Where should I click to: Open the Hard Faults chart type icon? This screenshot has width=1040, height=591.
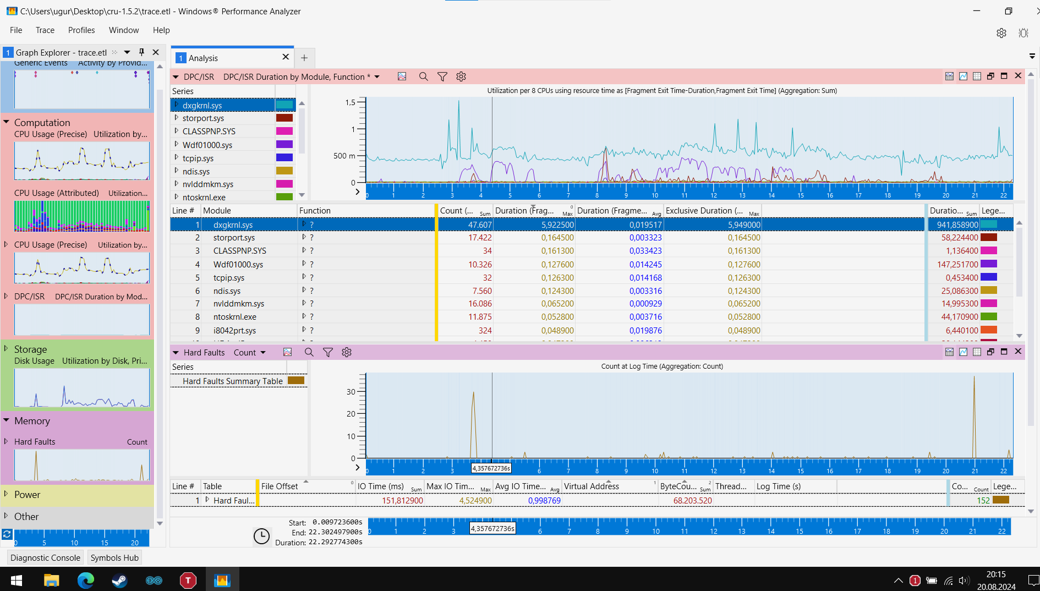tap(287, 352)
